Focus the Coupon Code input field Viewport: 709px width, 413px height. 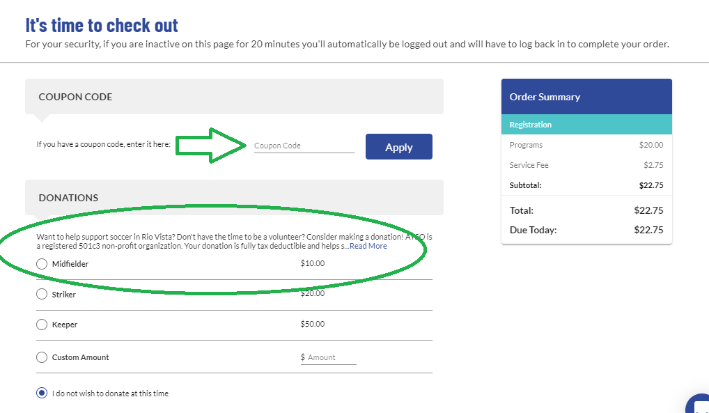point(304,146)
